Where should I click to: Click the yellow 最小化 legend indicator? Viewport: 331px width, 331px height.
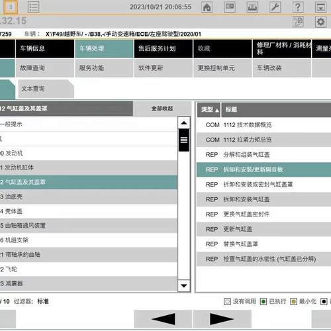click(x=293, y=301)
